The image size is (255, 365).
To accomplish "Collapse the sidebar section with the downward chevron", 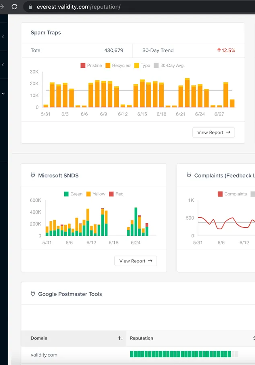I will pyautogui.click(x=3, y=93).
